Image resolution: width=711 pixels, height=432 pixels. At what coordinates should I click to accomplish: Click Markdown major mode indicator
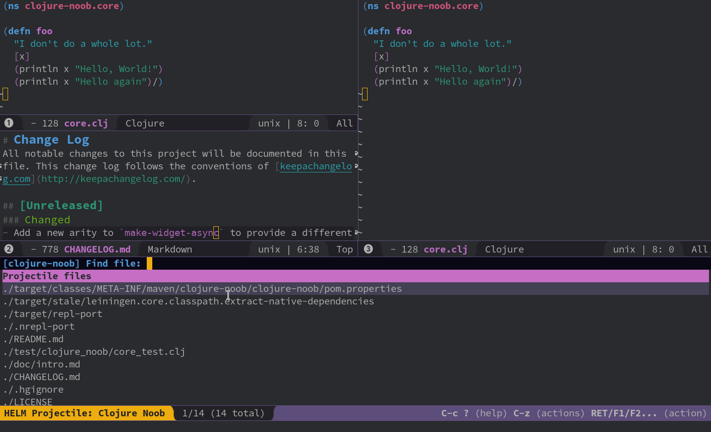tap(170, 250)
